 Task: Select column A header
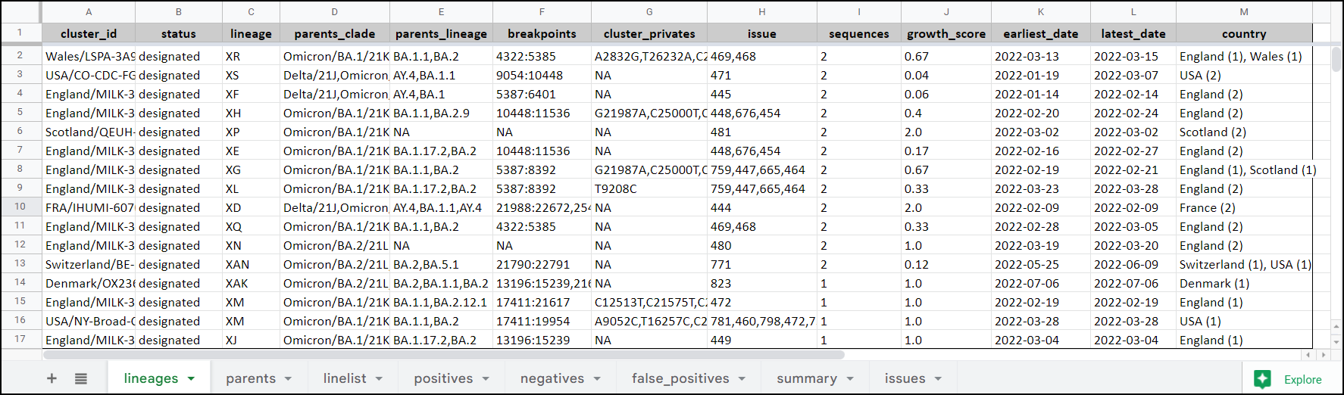pyautogui.click(x=89, y=12)
